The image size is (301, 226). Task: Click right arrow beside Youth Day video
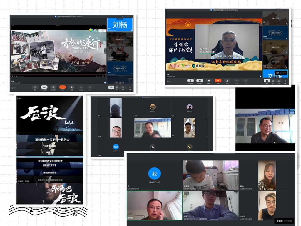[x=106, y=51]
